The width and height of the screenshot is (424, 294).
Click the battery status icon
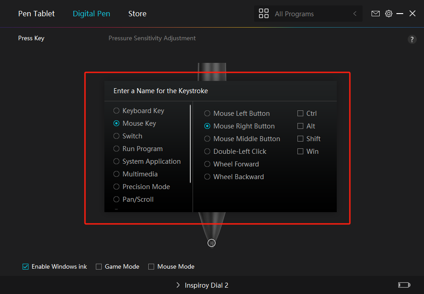pyautogui.click(x=404, y=285)
